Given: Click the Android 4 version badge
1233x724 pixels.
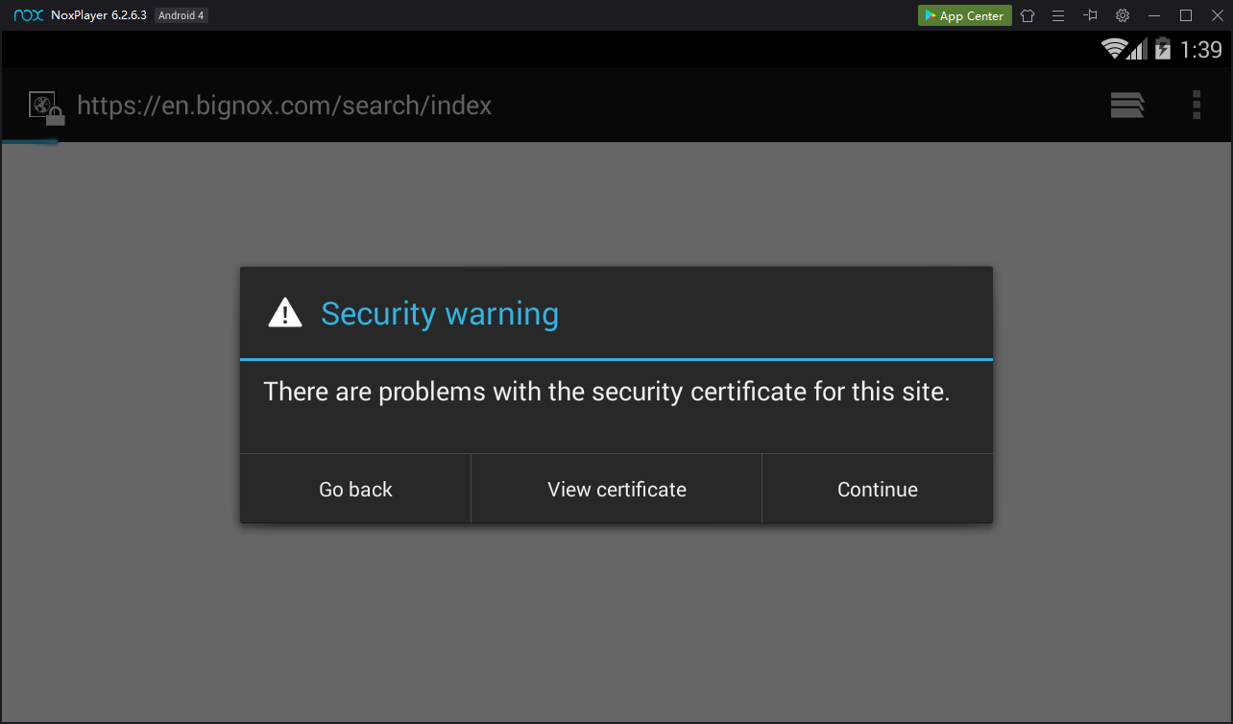Looking at the screenshot, I should pos(181,15).
